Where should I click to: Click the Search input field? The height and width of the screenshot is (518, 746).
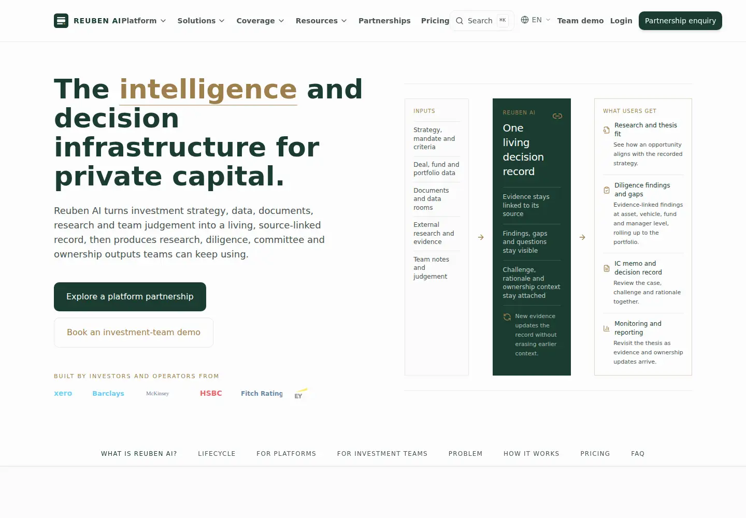pos(482,21)
